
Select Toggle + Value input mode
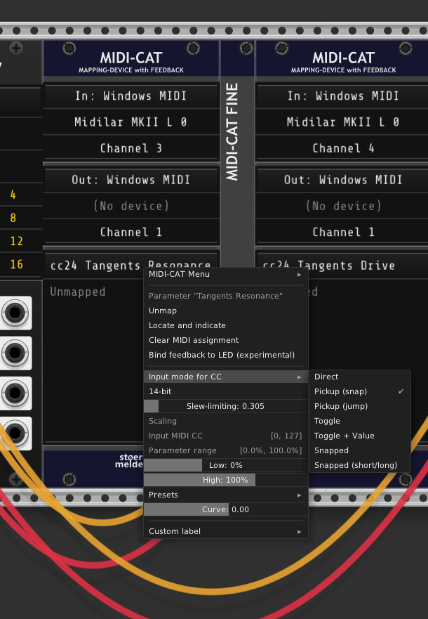[x=360, y=436]
